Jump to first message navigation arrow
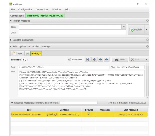The image size is (155, 136). tap(88, 59)
